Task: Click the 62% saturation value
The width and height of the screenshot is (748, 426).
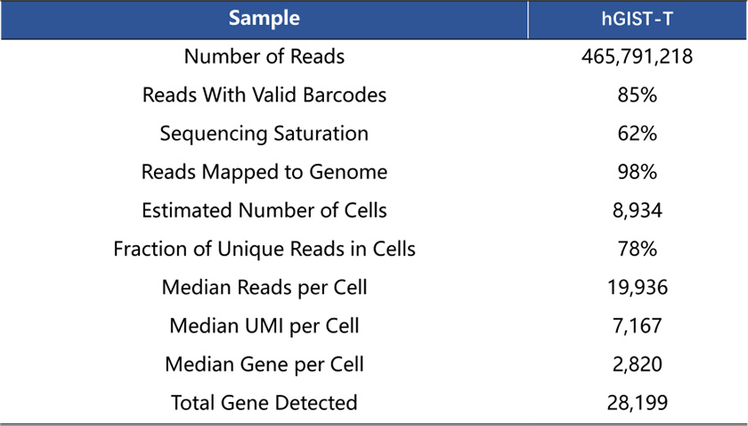Action: tap(637, 134)
